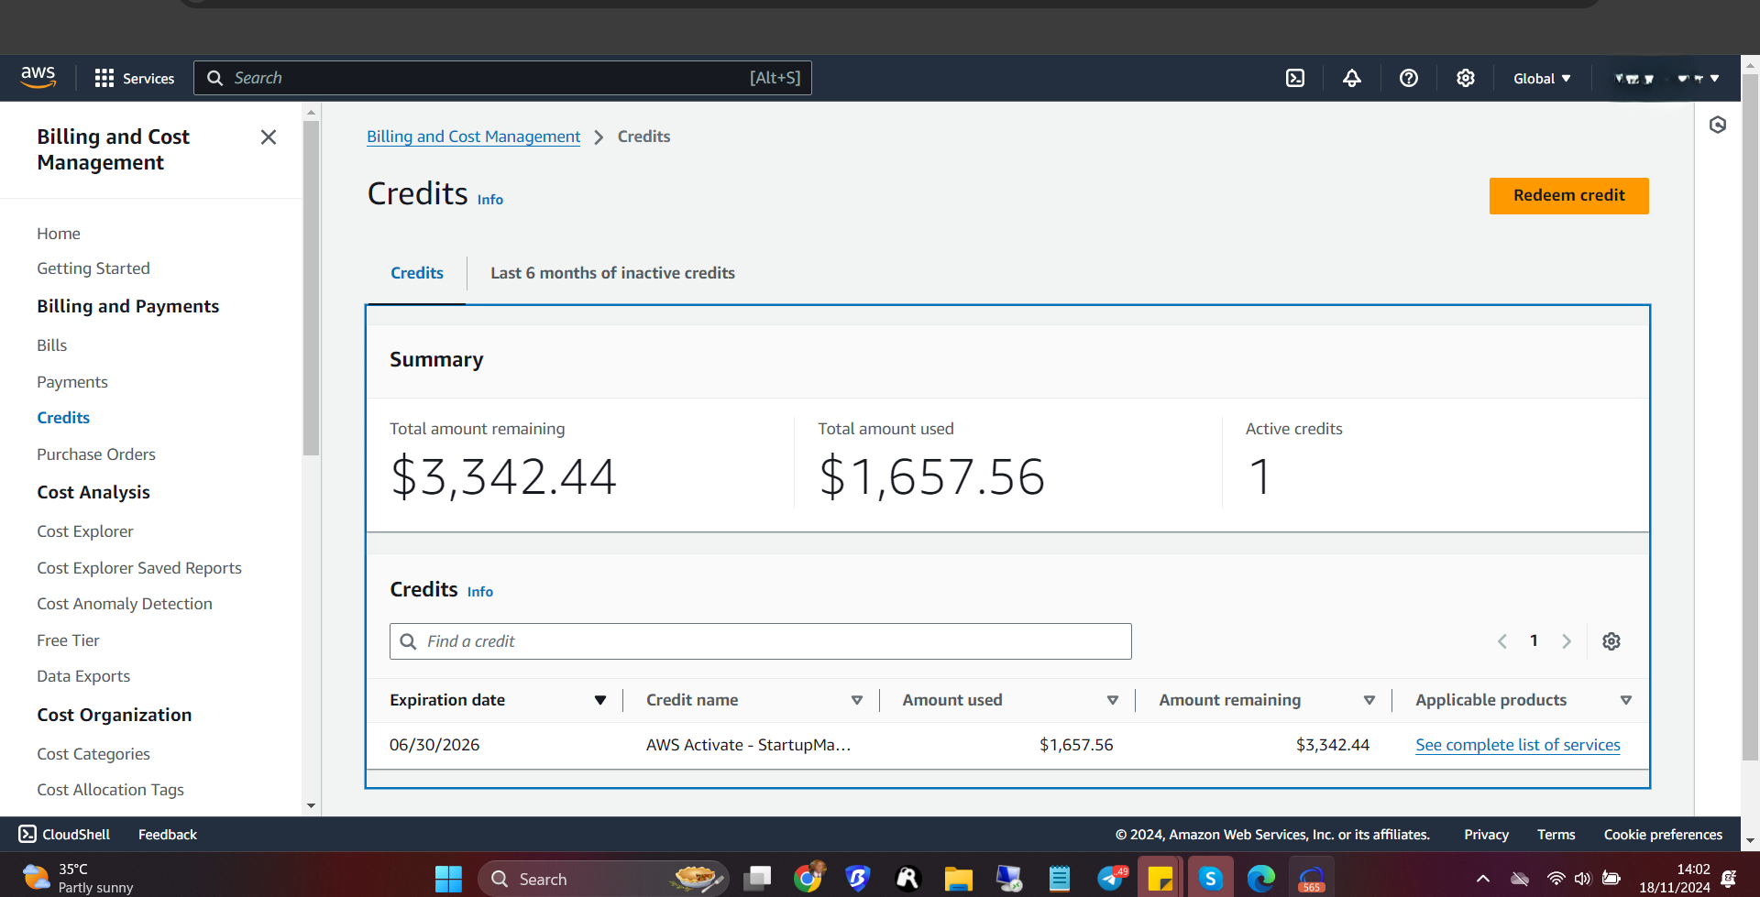Open Purchase Orders in the sidebar
The width and height of the screenshot is (1760, 897).
pyautogui.click(x=96, y=454)
